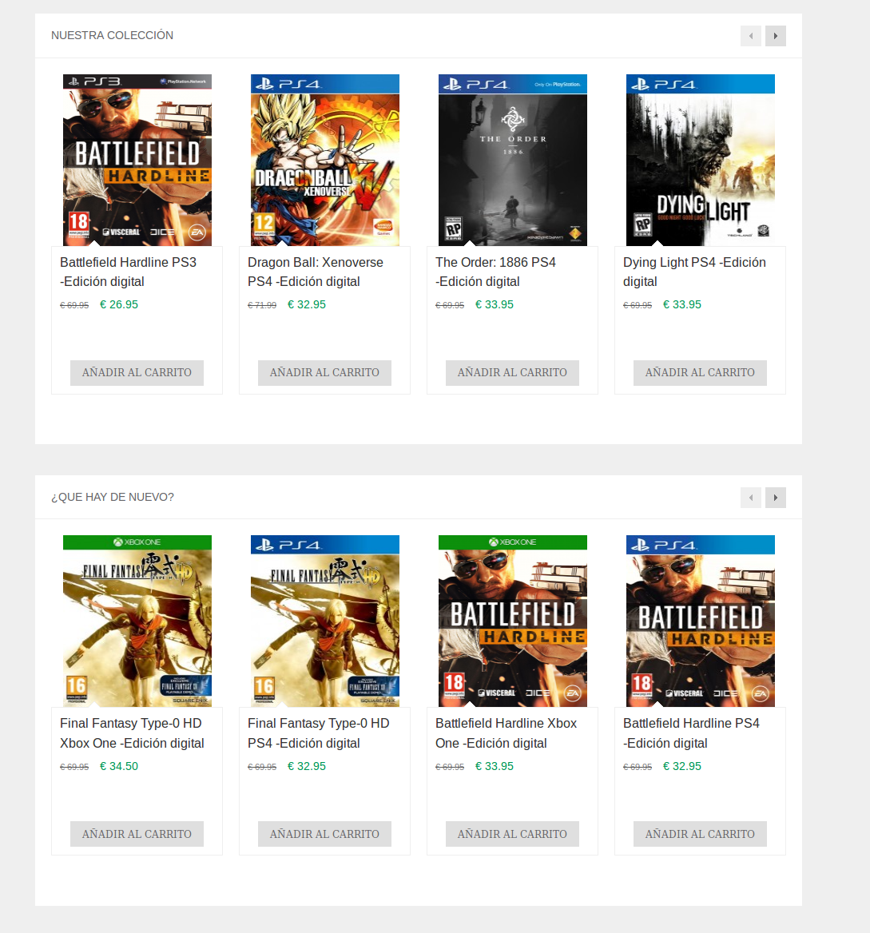Open Battlefield Hardline Xbox One title link
The height and width of the screenshot is (933, 870).
[x=506, y=733]
